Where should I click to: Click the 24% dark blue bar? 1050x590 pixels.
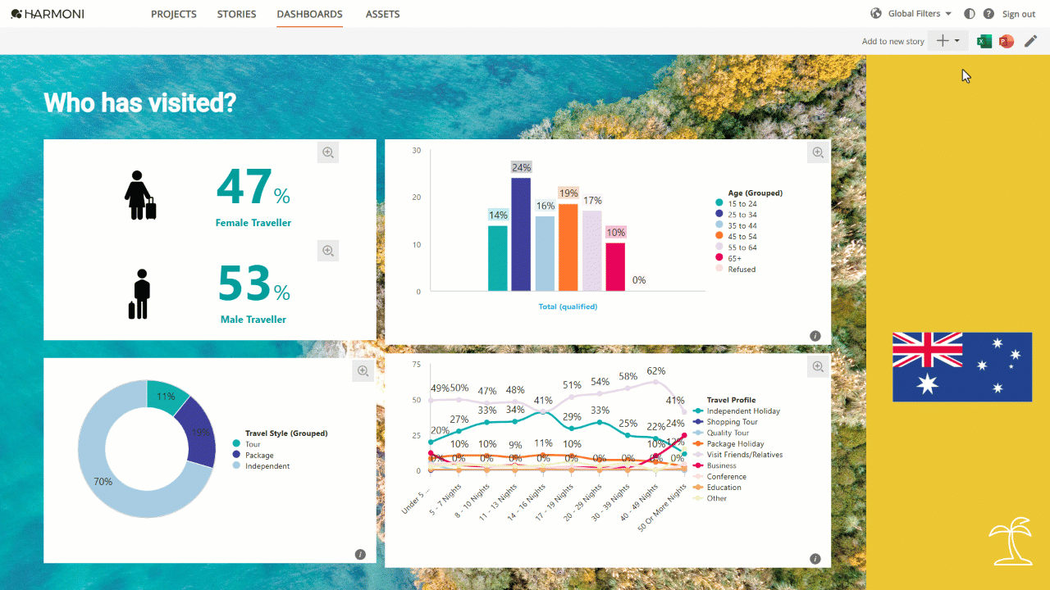click(521, 234)
